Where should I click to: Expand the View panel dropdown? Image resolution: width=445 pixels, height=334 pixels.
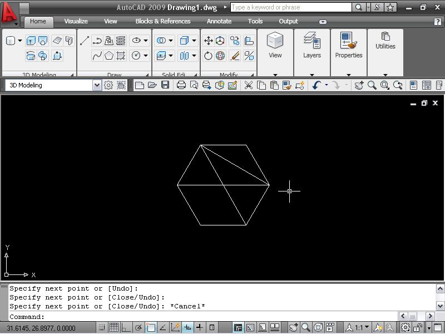275,75
